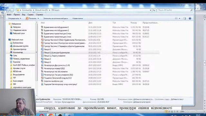Screen dimensions: 206x116
Task: Open the arrow next to the Показать button
Action: point(38,18)
